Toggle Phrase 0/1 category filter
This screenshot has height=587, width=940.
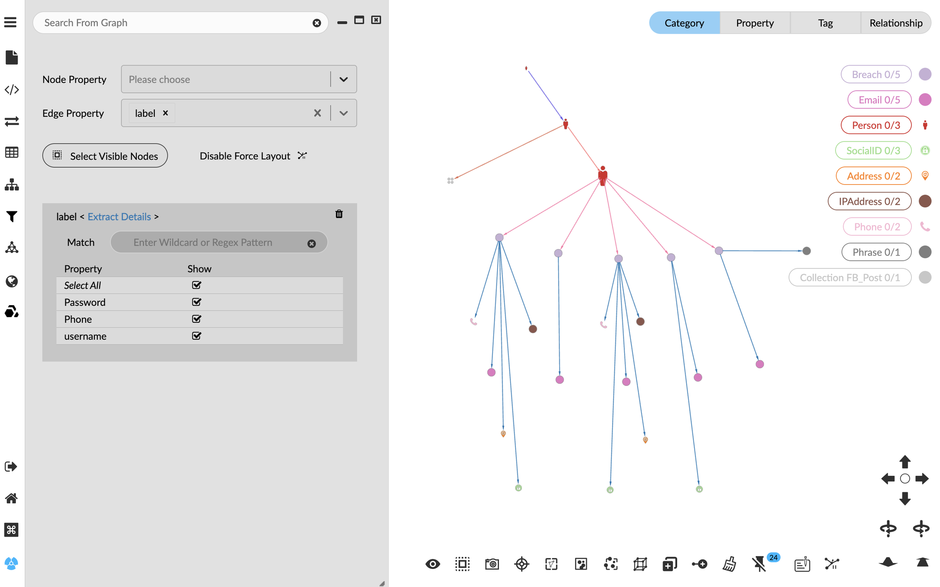point(876,252)
